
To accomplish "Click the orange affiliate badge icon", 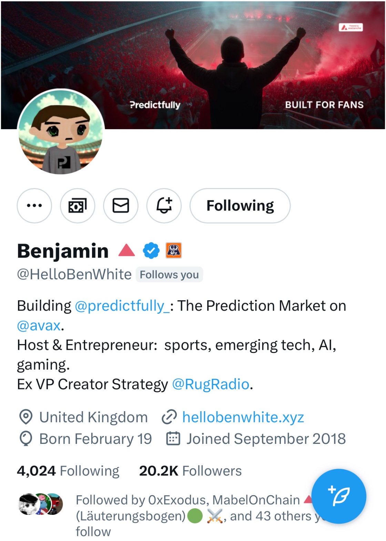I will [174, 250].
